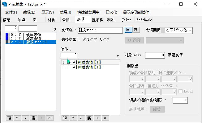The width and height of the screenshot is (202, 123).
Task: Select morph row 0 : V 新建表情
Action: [x=31, y=35]
